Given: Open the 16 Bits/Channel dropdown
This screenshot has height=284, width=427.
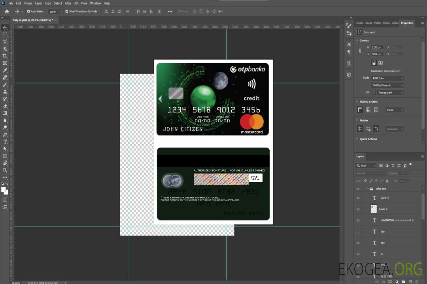Looking at the screenshot, I should tap(387, 85).
